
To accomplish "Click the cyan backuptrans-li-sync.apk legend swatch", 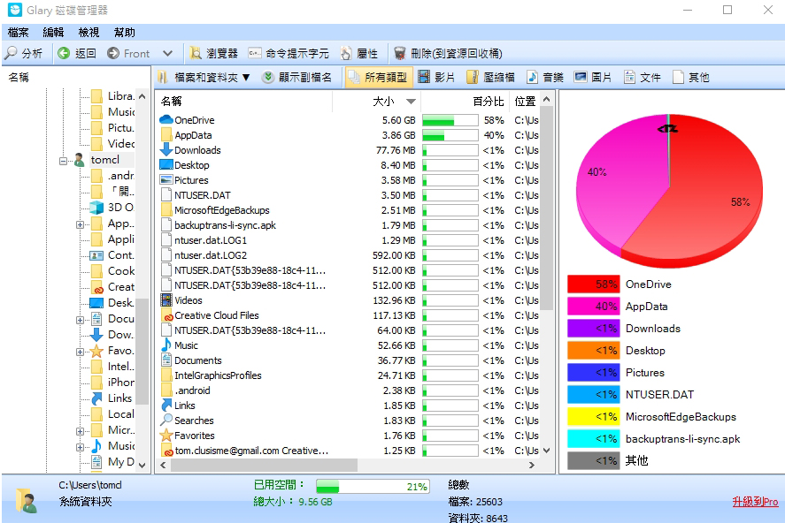I will pyautogui.click(x=593, y=438).
